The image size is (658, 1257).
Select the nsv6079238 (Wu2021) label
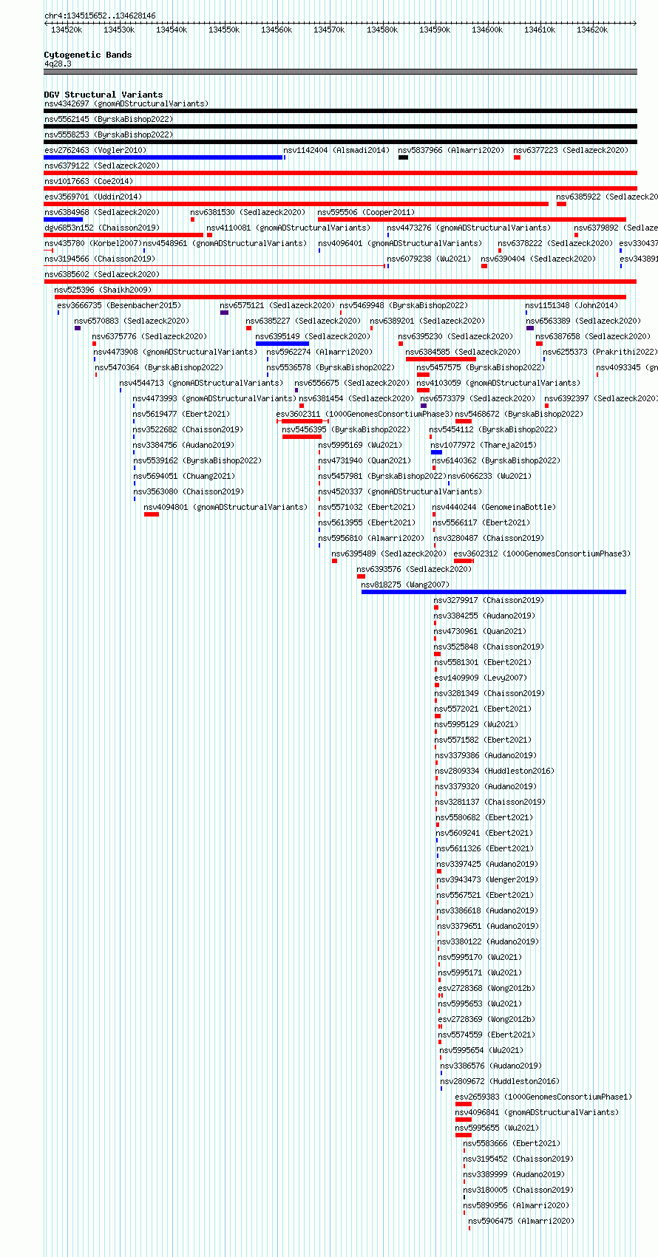(x=429, y=259)
